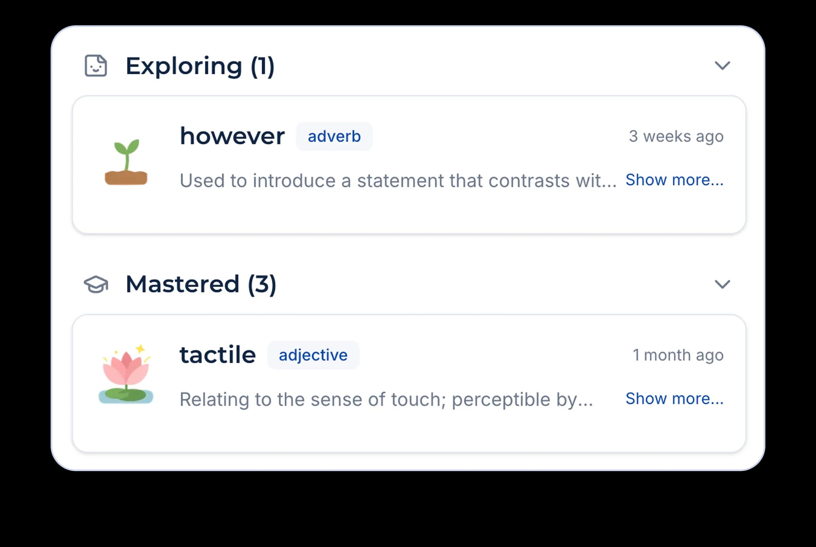The image size is (816, 547).
Task: Click the word 'tactile' entry title
Action: [217, 355]
